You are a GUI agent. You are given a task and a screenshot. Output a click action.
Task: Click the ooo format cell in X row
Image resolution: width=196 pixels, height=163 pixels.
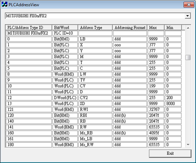[x=130, y=45]
